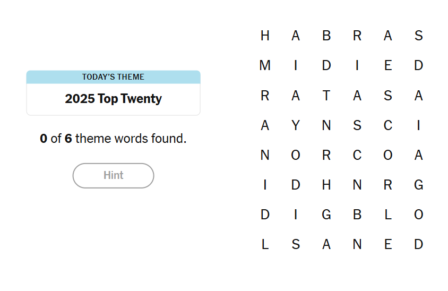
Task: Select letter C between S and I
Action: [x=388, y=125]
